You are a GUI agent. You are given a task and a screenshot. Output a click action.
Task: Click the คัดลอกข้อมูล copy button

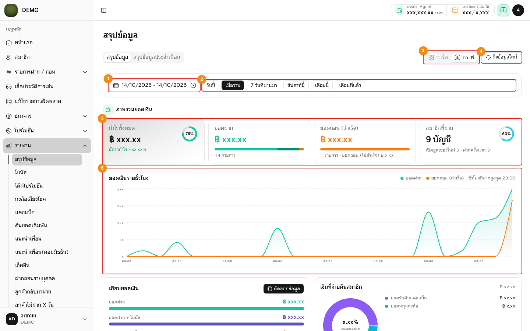pos(283,289)
